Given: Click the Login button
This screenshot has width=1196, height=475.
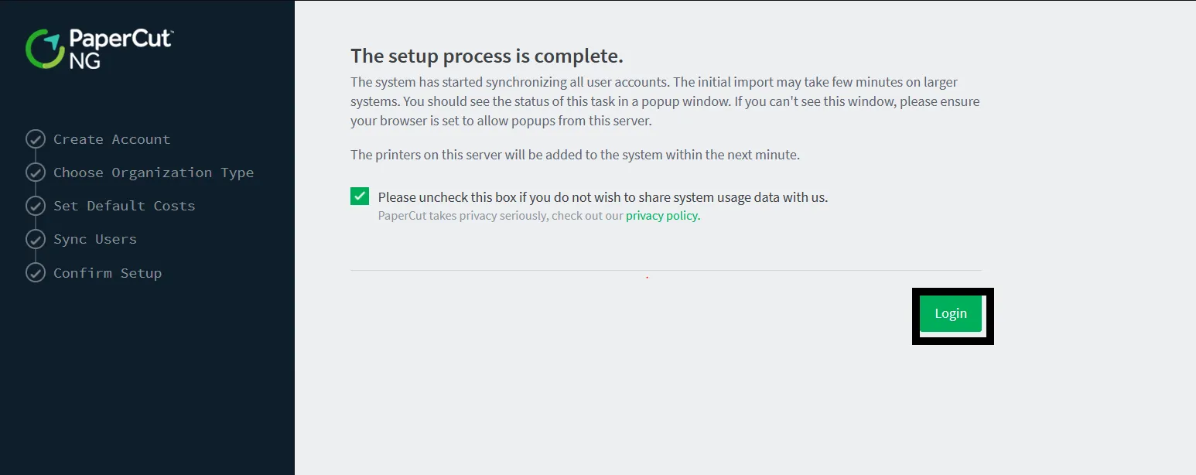Looking at the screenshot, I should pos(951,313).
